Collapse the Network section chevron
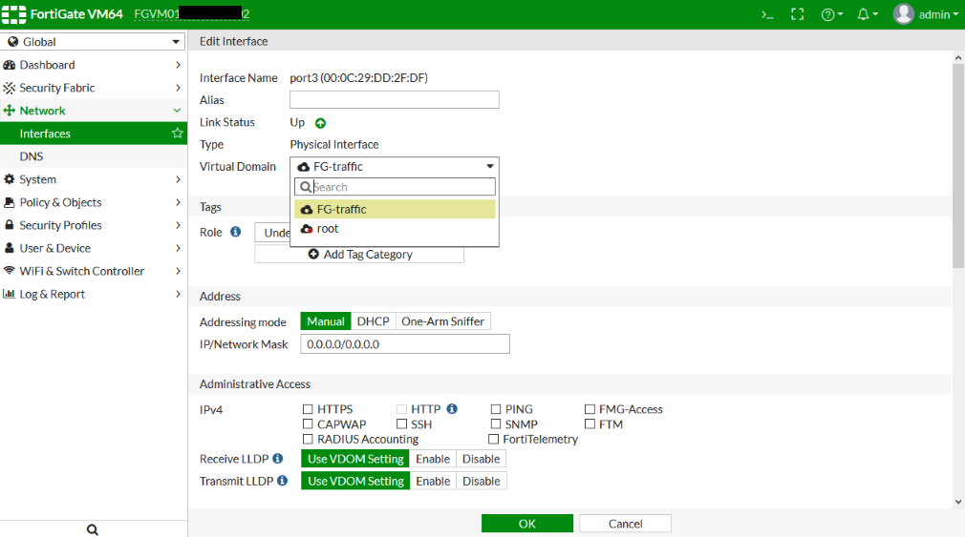Screen dimensions: 965x537 click(178, 111)
